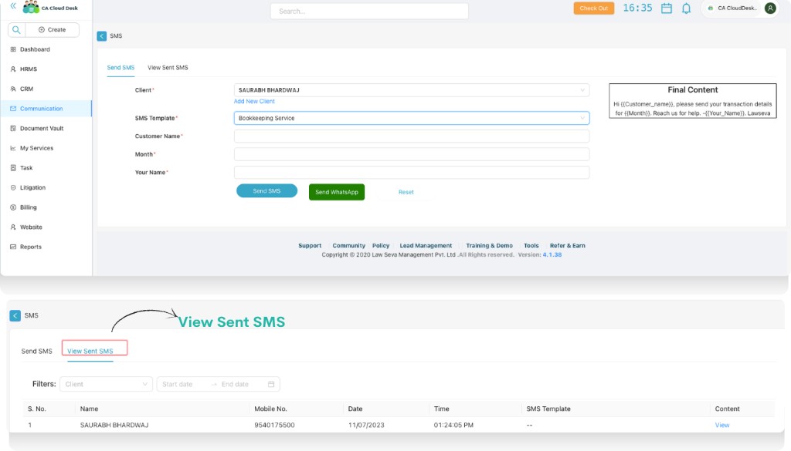Screen dimensions: 791x451
Task: Open the Client filter dropdown
Action: 106,383
